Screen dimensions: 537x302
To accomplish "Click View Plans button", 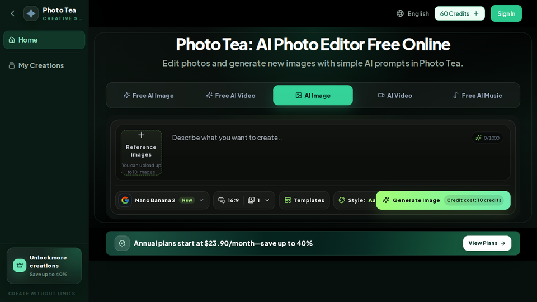I will pyautogui.click(x=487, y=243).
